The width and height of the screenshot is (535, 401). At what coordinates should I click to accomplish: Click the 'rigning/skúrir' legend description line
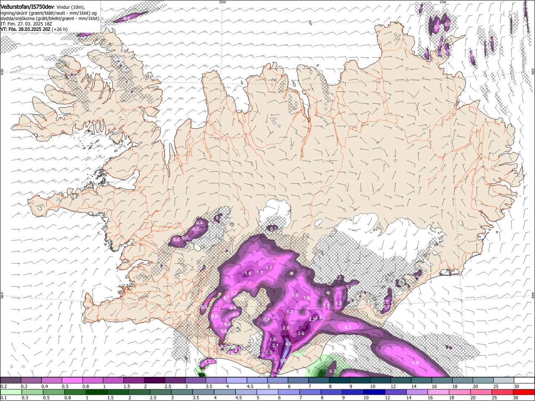(x=49, y=13)
